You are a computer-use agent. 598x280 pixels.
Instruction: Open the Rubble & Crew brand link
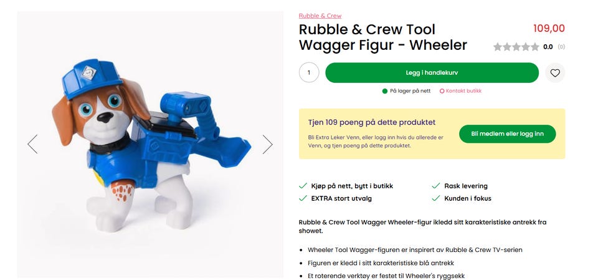pyautogui.click(x=320, y=16)
